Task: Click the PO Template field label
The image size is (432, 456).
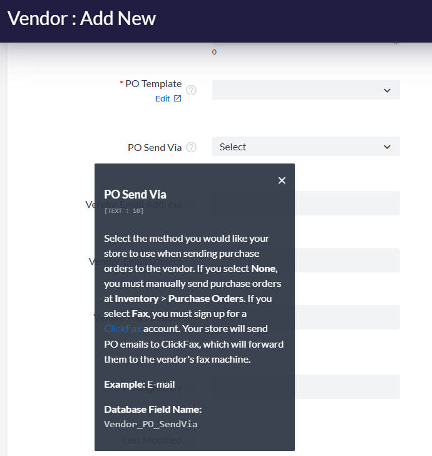Action: pos(153,84)
